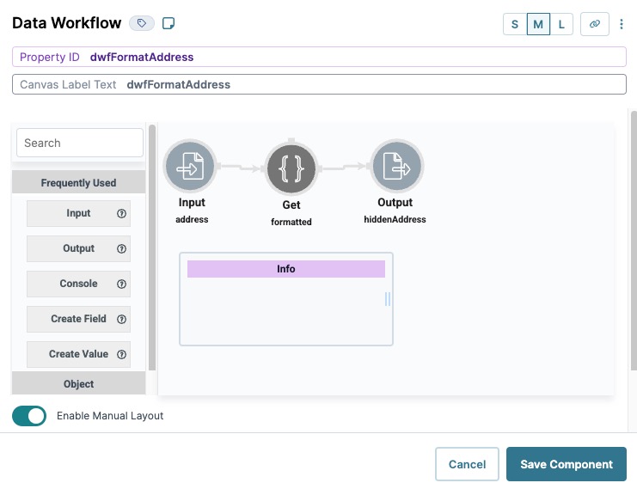The height and width of the screenshot is (489, 637).
Task: Collapse the Frequently Used section
Action: [79, 182]
